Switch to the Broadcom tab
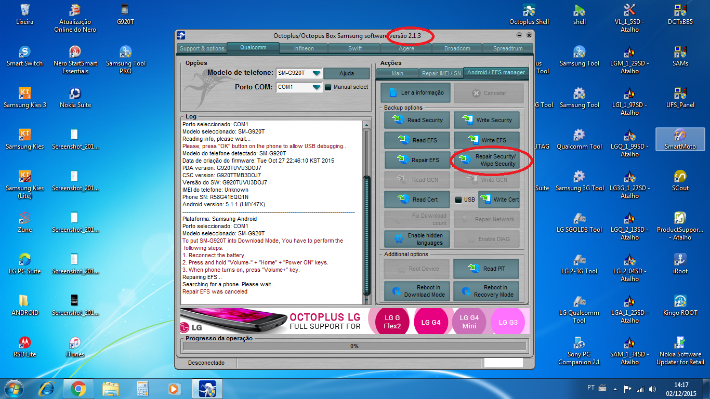 click(x=457, y=48)
